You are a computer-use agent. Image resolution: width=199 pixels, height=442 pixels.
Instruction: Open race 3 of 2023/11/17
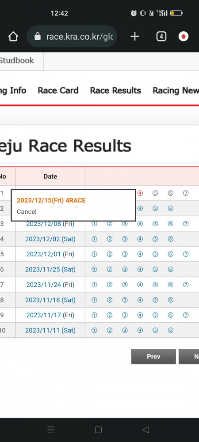pos(125,315)
